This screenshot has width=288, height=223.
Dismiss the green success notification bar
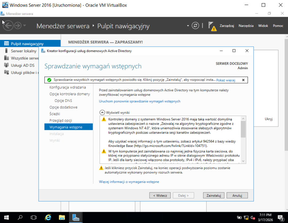pos(243,80)
